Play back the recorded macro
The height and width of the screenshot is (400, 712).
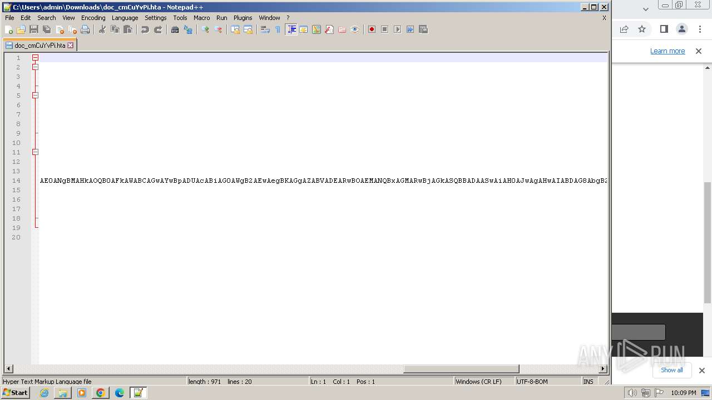point(397,29)
